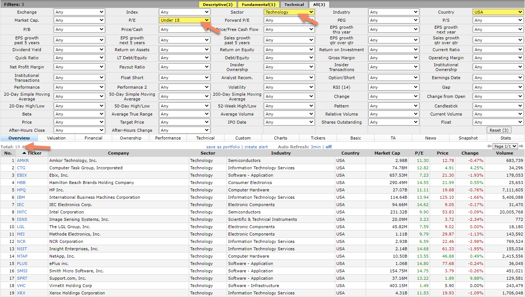Expand the P/E filter dropdown

[184, 20]
